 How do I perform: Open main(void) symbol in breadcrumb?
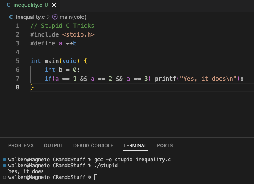[x=73, y=17]
